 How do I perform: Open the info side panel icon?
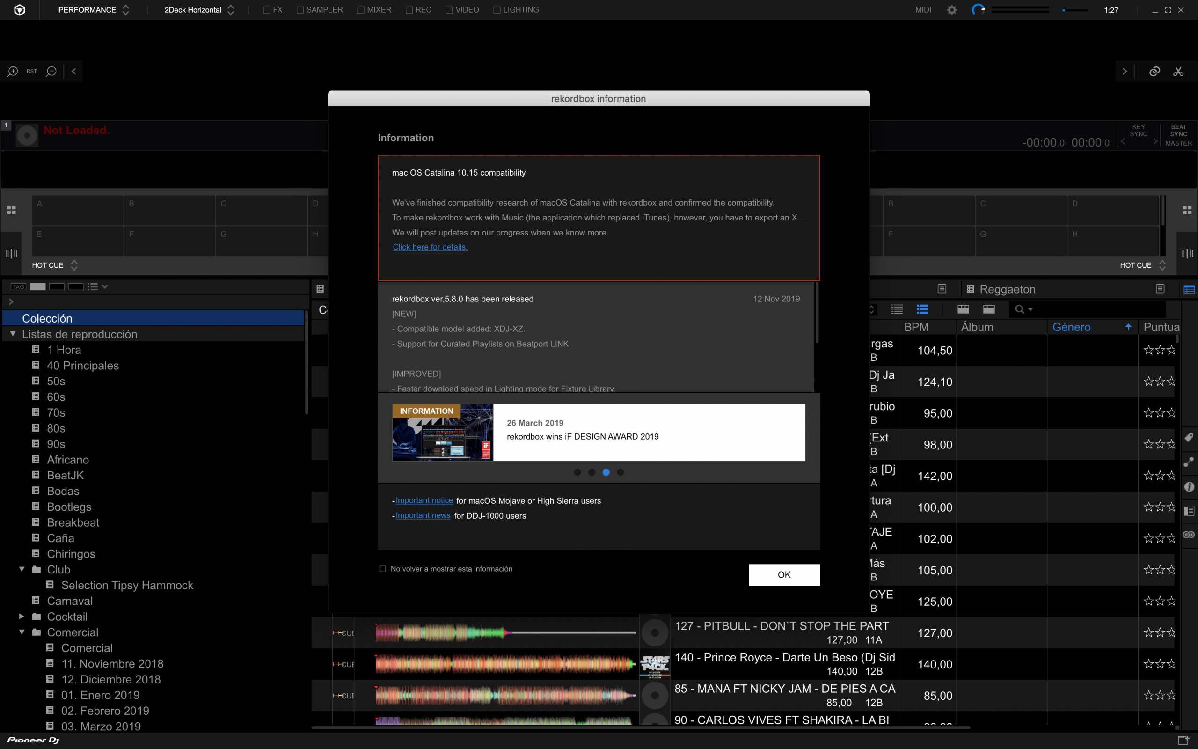pyautogui.click(x=1189, y=487)
